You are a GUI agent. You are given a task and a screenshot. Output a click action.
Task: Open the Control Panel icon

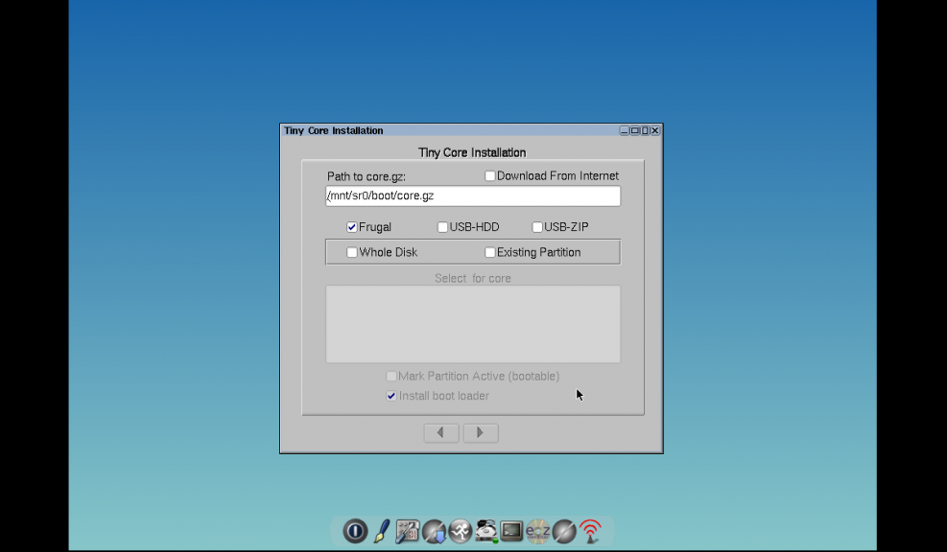point(406,530)
